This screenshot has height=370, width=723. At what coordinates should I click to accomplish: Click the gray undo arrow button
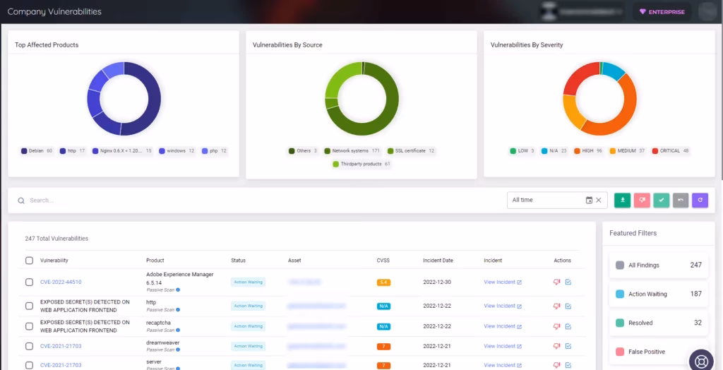[681, 201]
